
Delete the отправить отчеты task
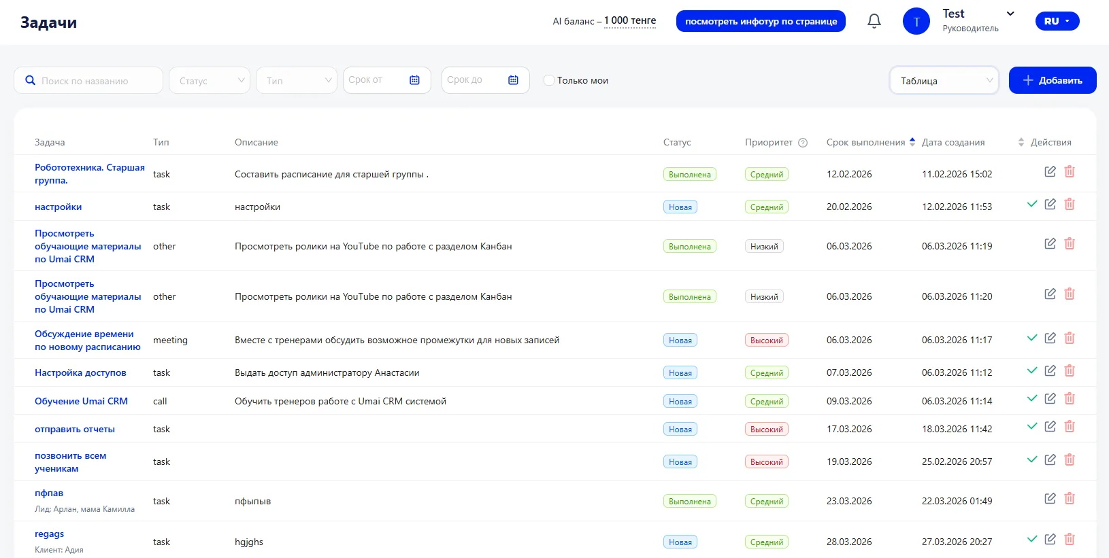pyautogui.click(x=1070, y=426)
